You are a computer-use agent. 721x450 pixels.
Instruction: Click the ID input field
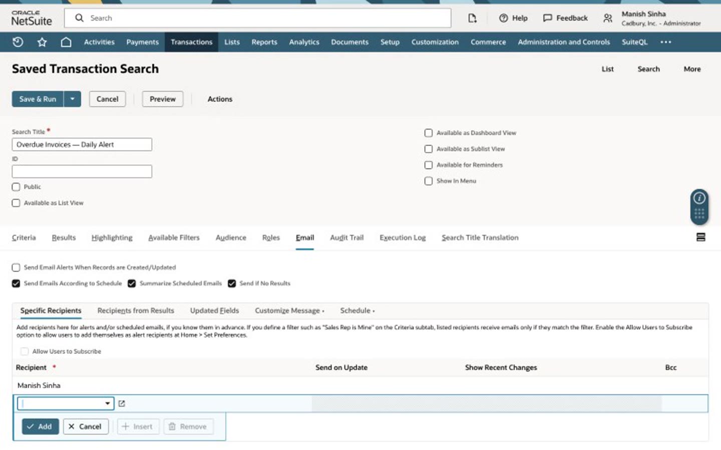82,171
